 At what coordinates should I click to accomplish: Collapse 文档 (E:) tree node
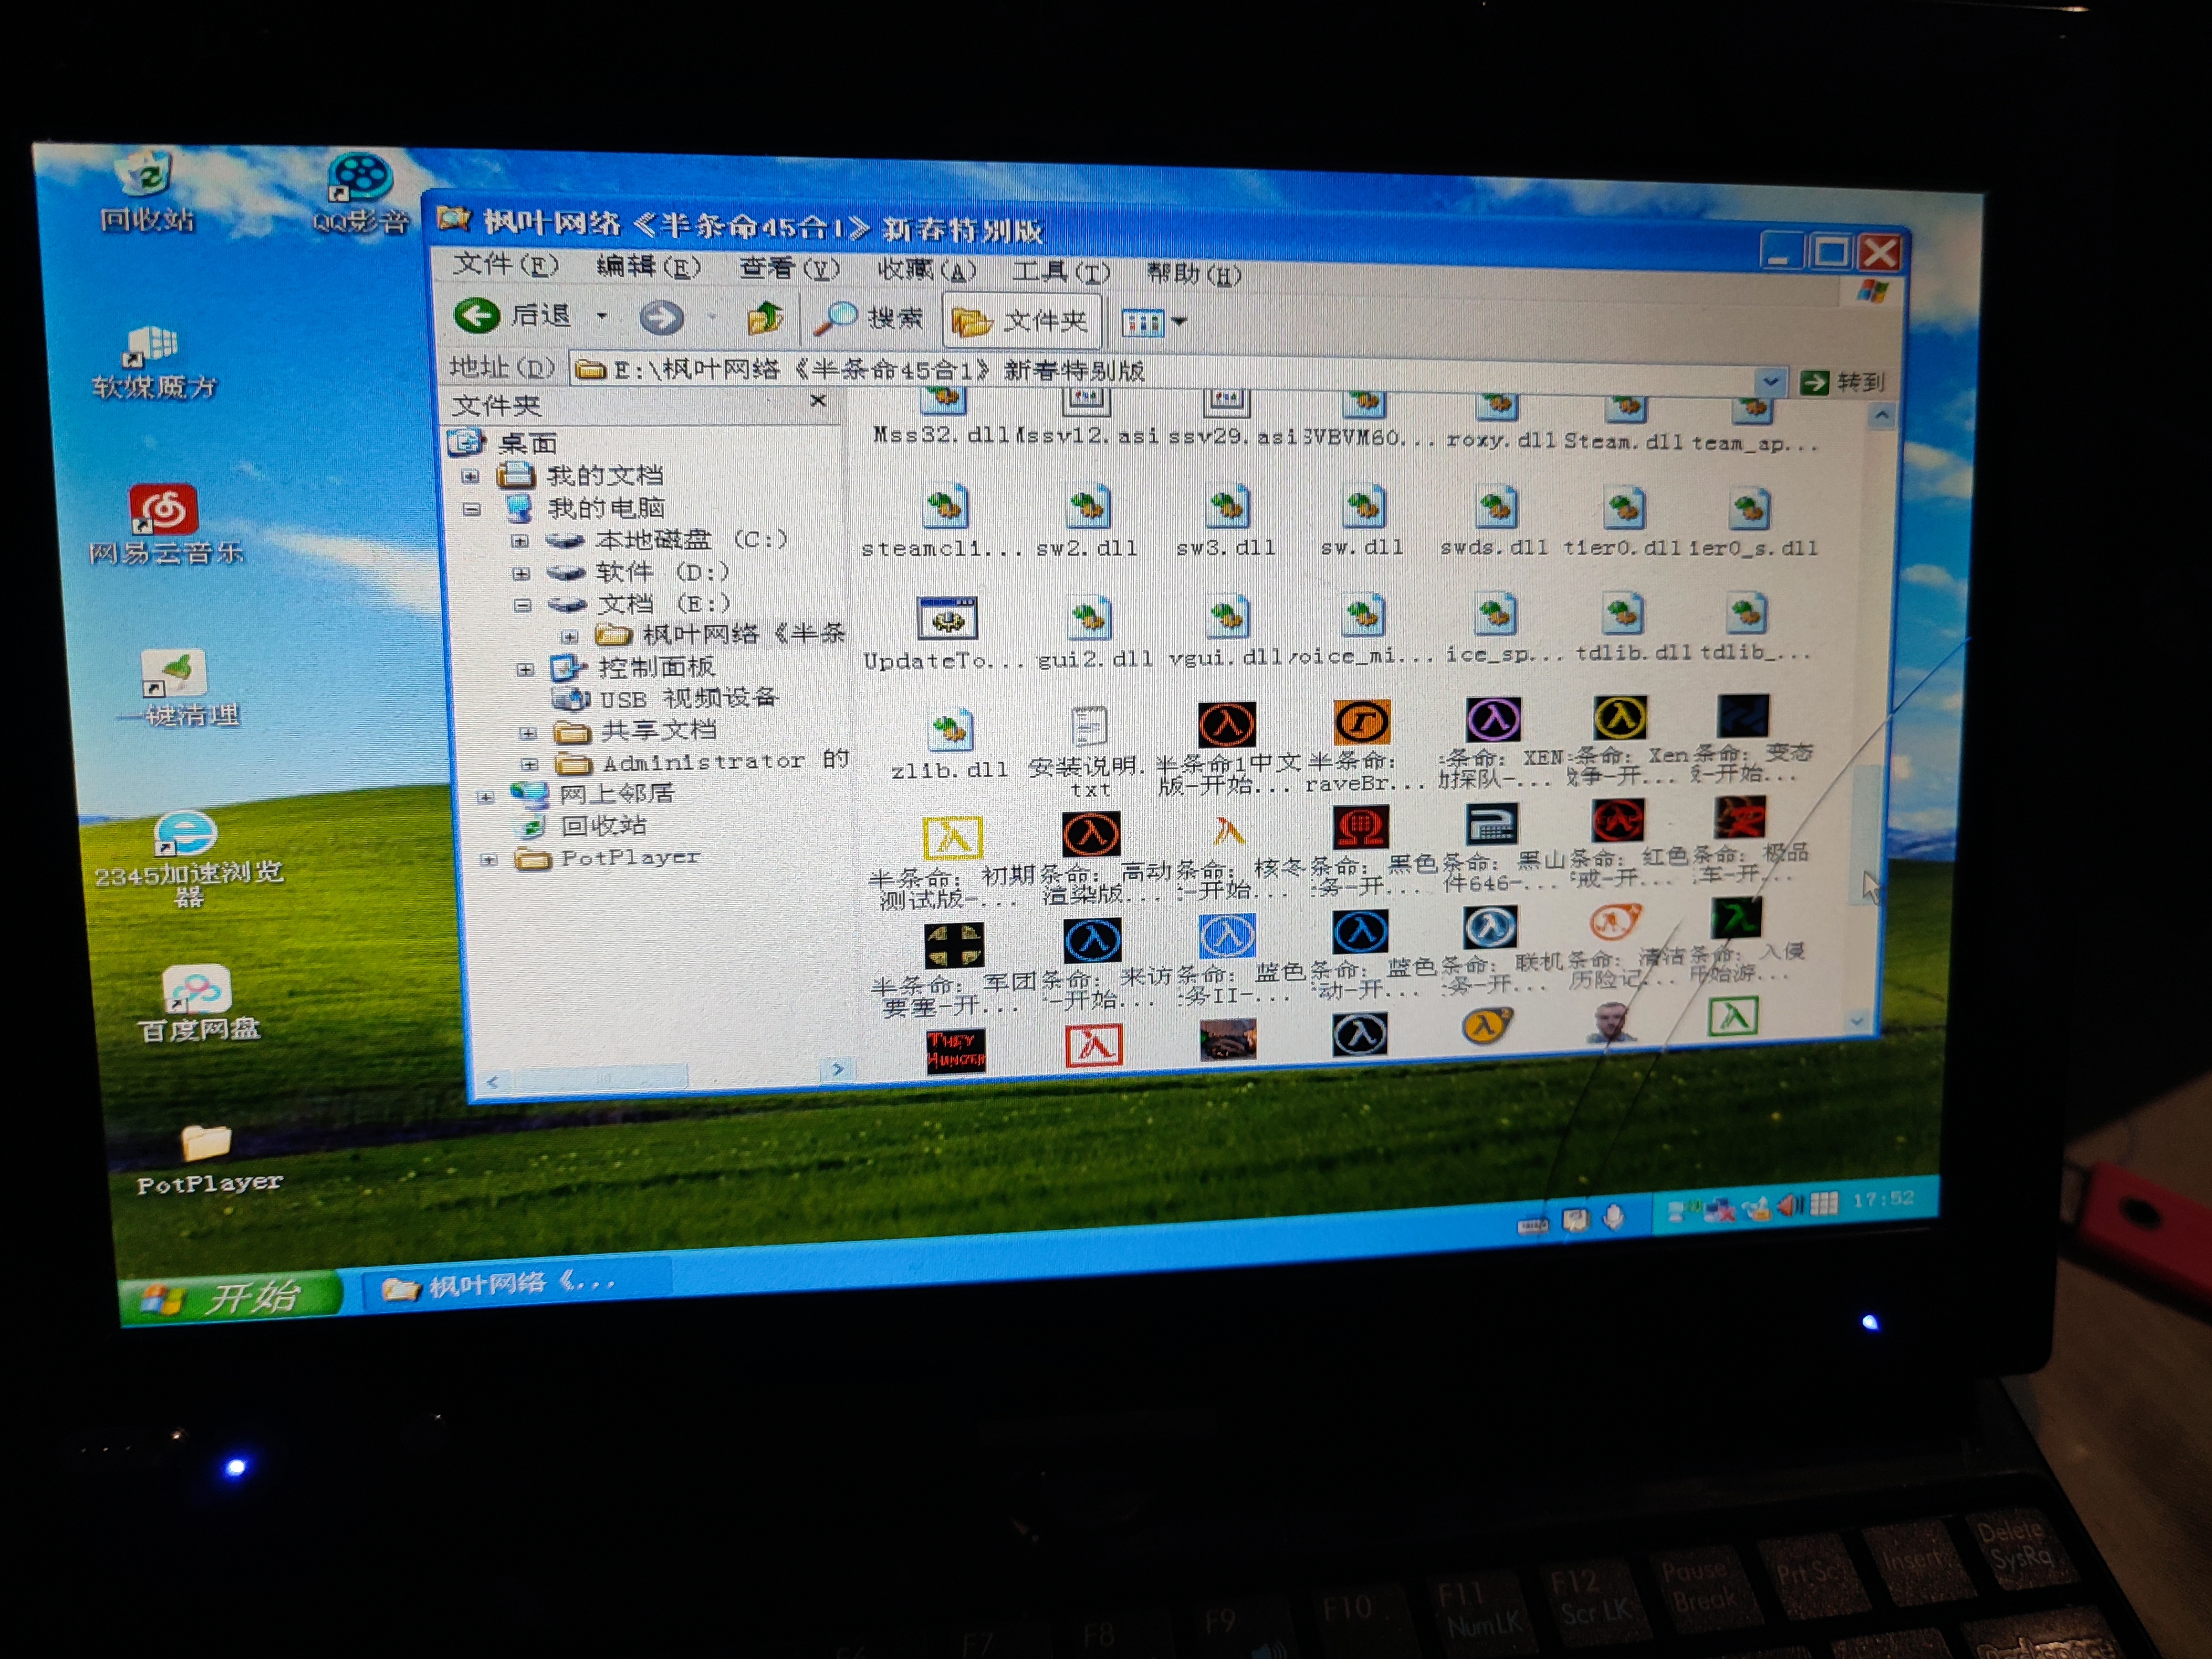coord(522,605)
